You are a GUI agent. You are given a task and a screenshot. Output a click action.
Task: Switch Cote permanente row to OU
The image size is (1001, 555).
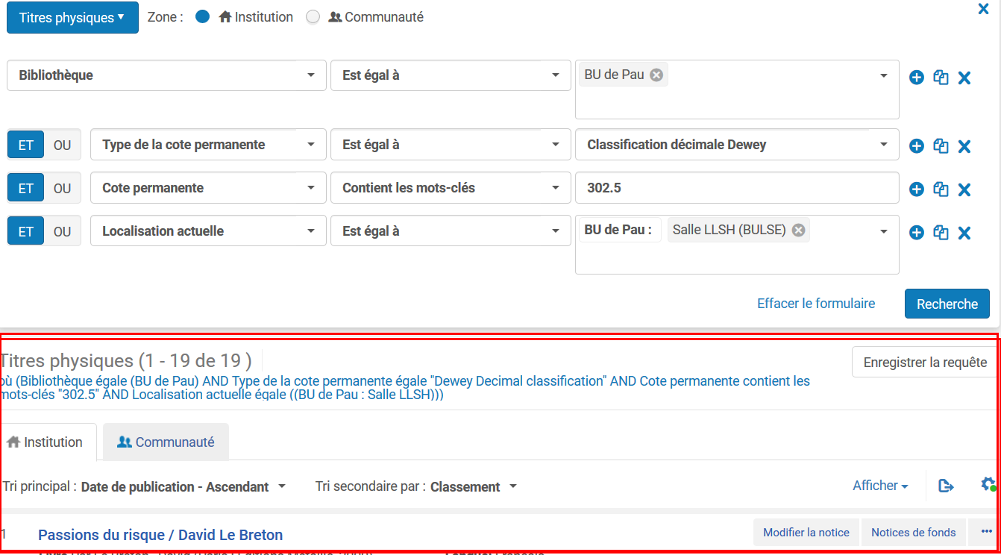(x=63, y=189)
